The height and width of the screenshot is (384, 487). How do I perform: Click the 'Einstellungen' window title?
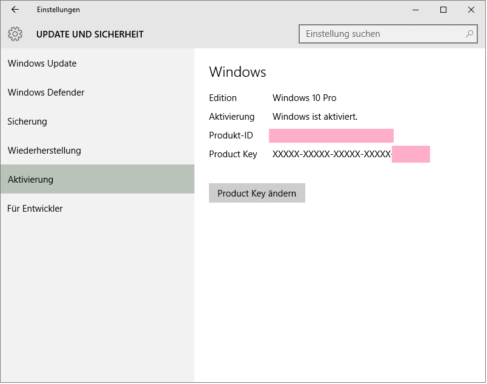pyautogui.click(x=58, y=10)
